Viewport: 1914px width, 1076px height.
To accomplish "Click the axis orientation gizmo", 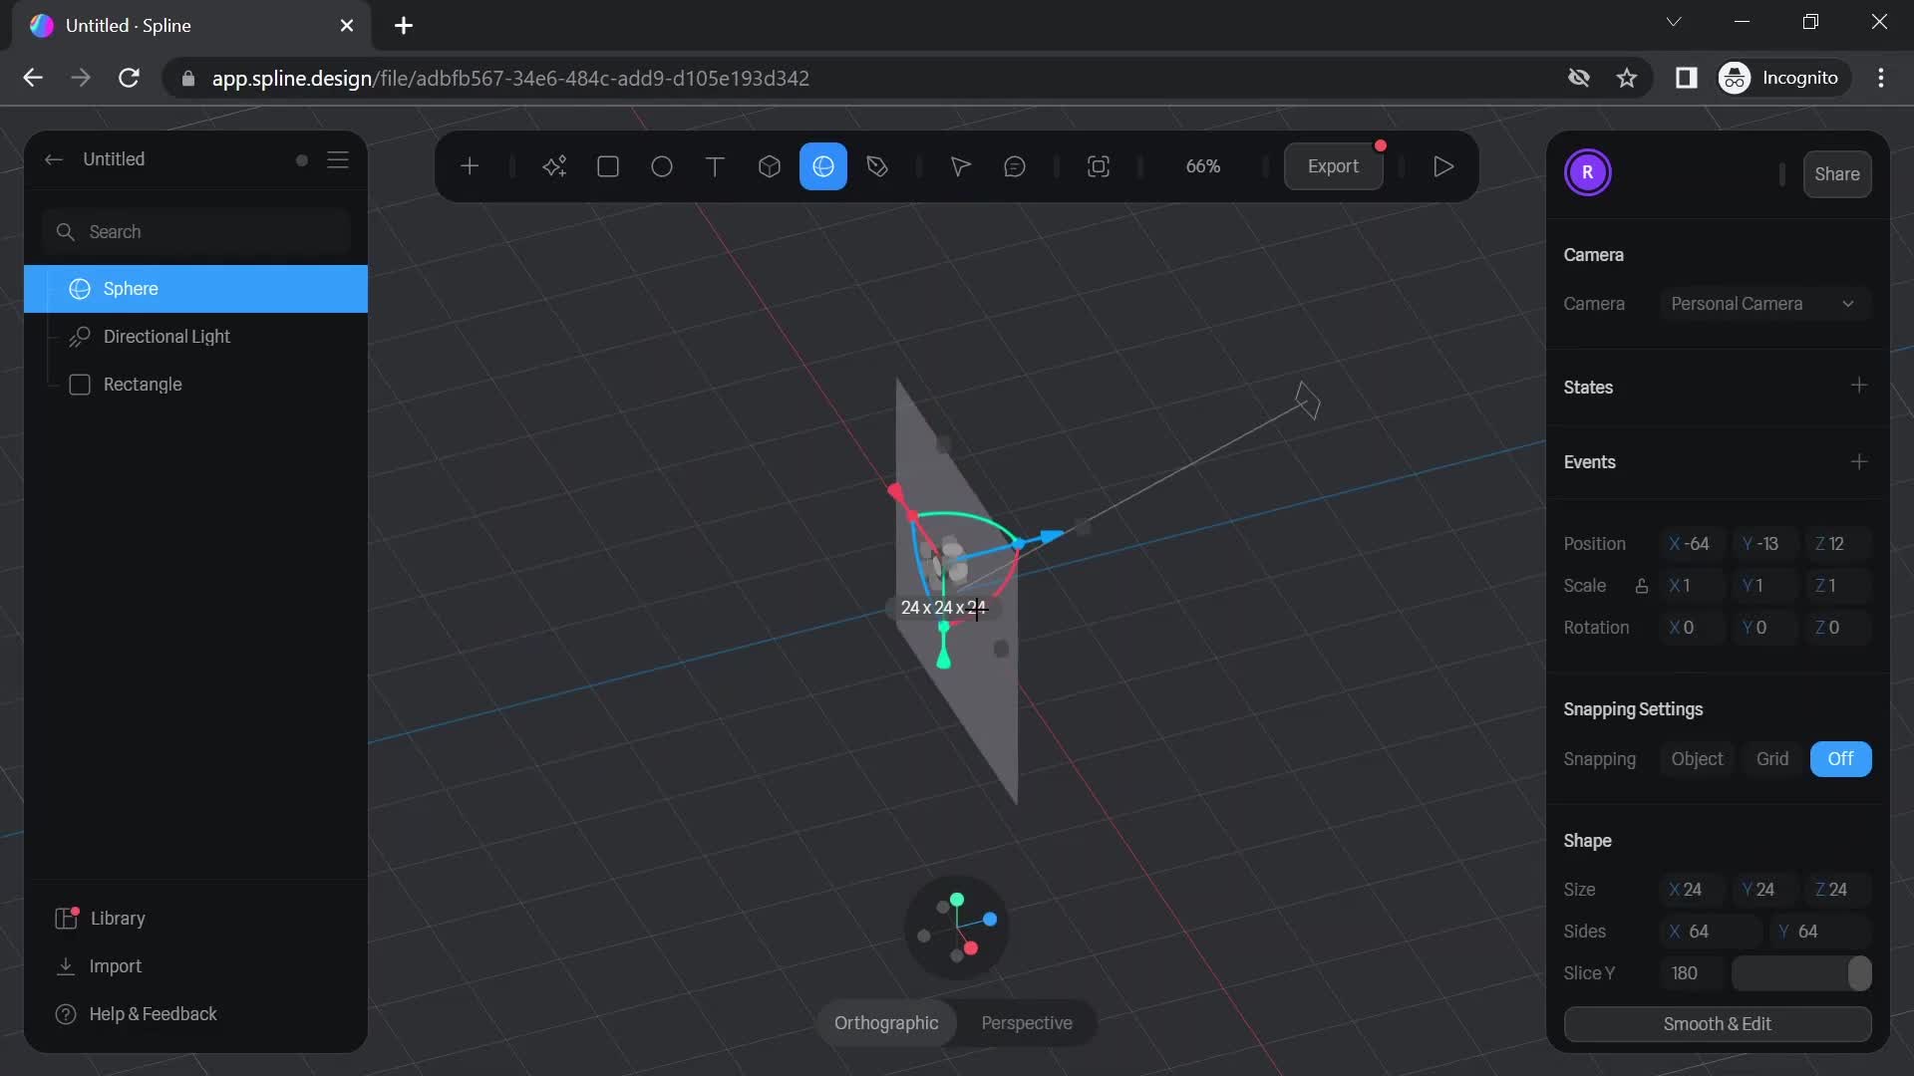I will (956, 928).
